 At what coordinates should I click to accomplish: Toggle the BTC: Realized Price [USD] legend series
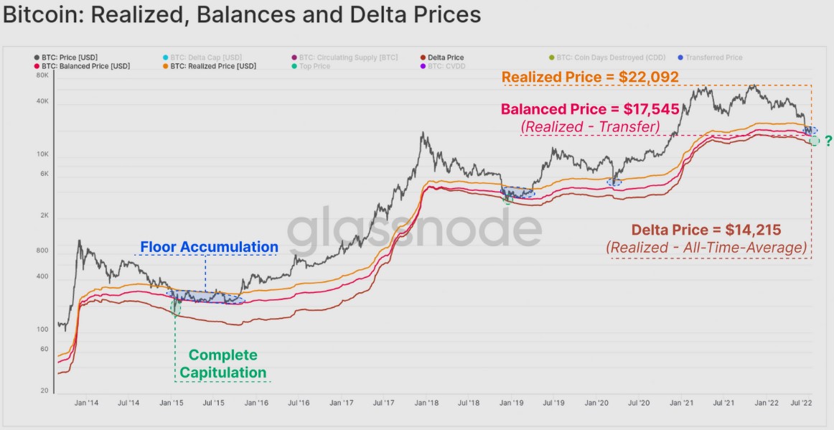[x=213, y=66]
